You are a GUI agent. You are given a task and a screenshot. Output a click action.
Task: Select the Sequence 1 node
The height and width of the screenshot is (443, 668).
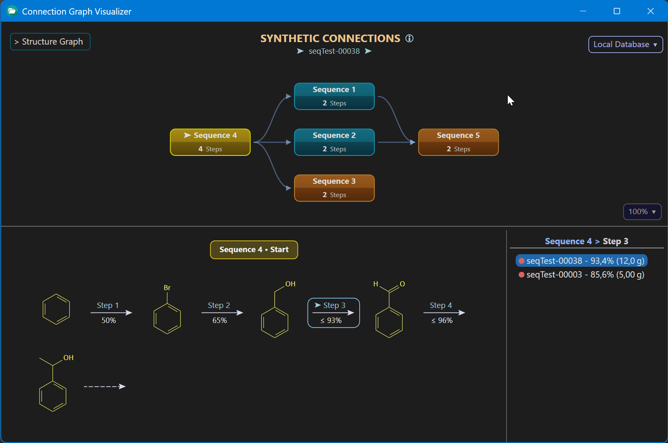coord(334,96)
